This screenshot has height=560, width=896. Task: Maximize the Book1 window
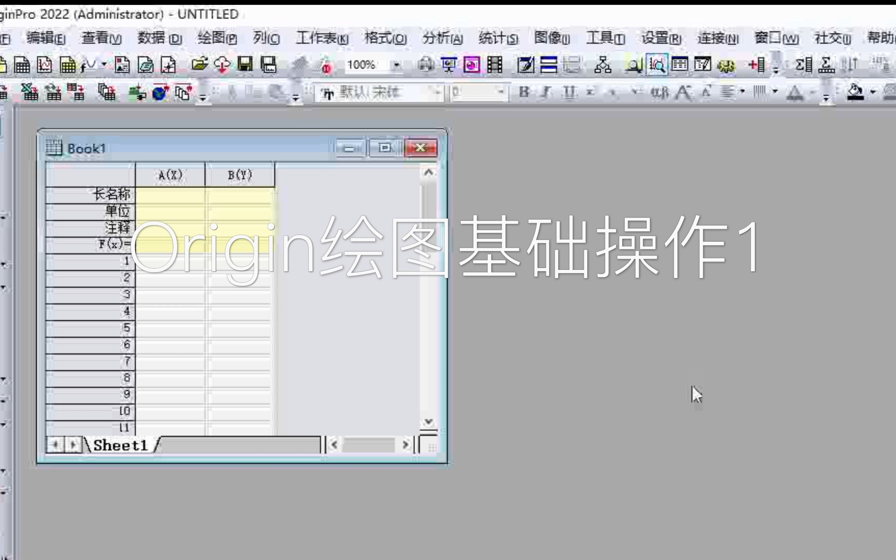pyautogui.click(x=385, y=148)
